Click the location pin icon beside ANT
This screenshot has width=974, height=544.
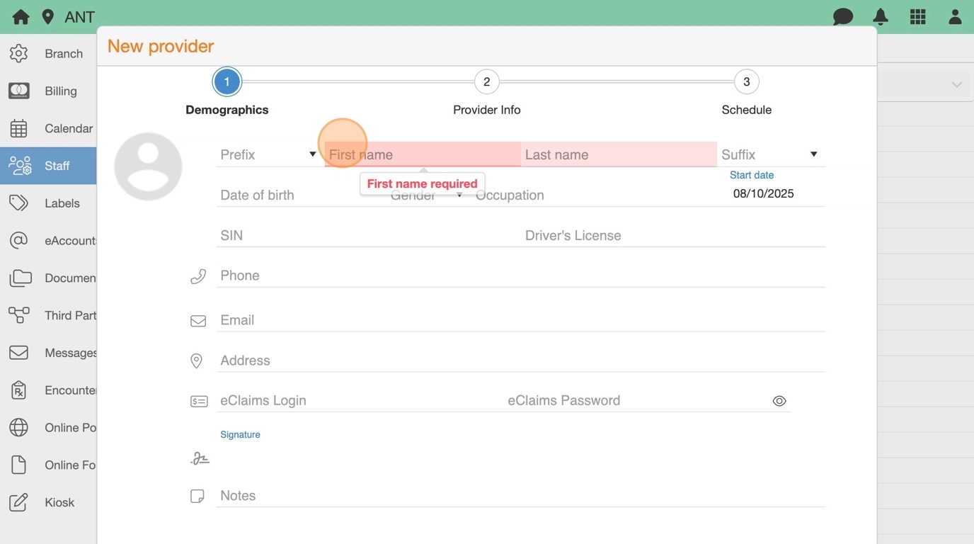(48, 17)
